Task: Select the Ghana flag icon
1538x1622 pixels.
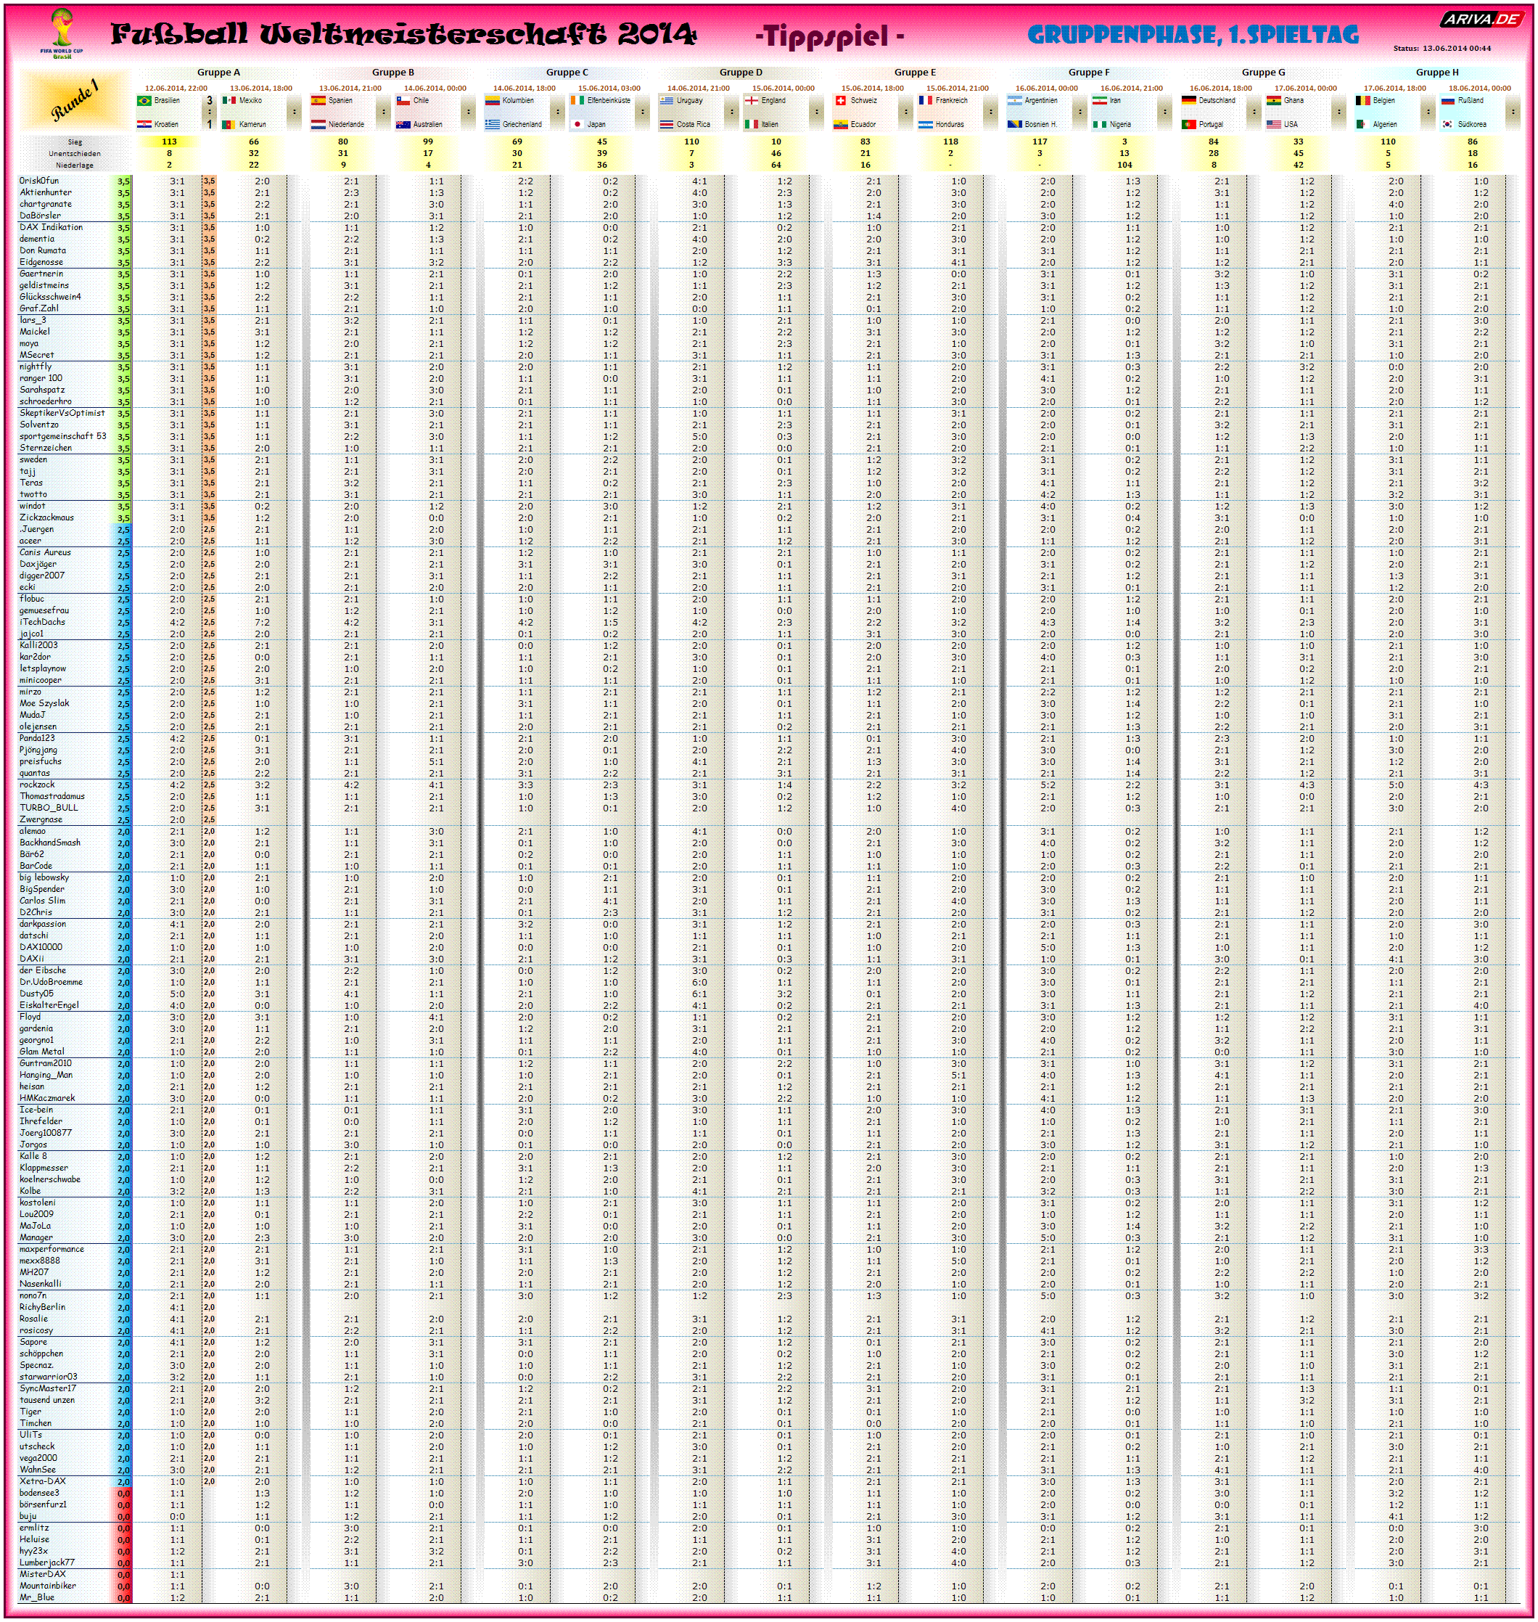Action: [x=1274, y=101]
